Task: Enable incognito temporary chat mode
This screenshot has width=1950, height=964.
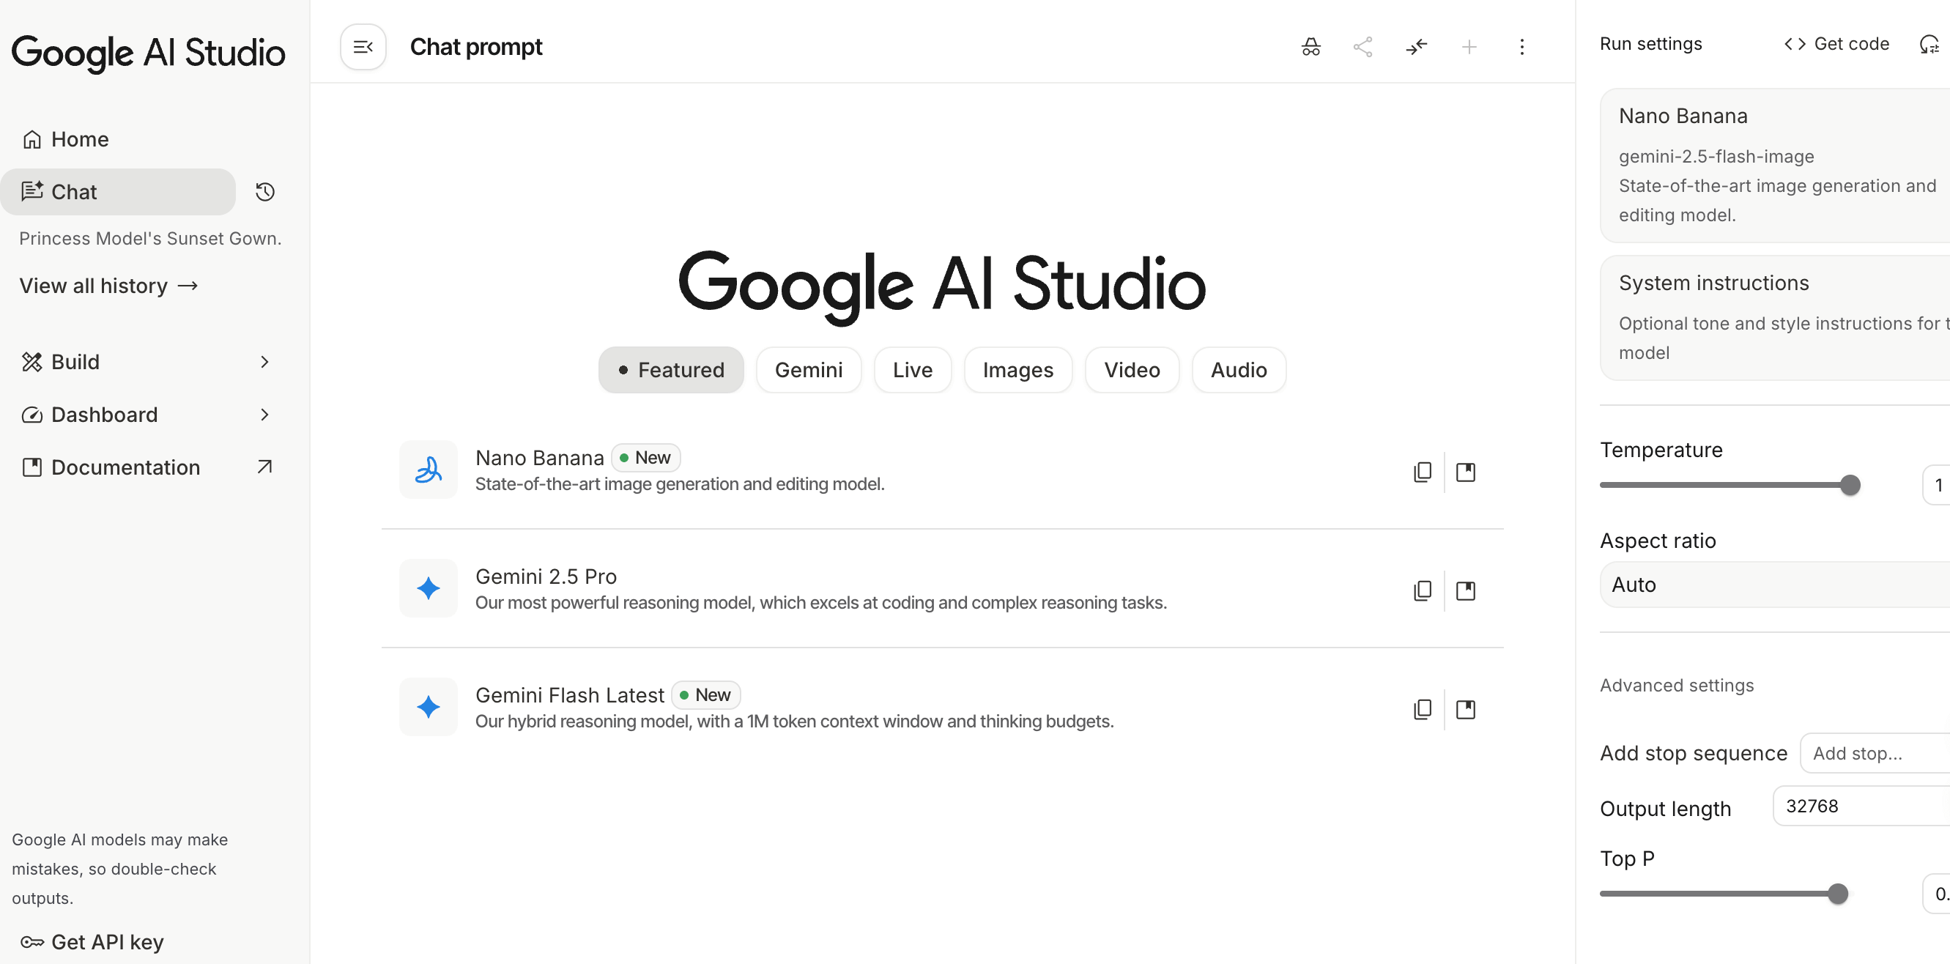Action: click(x=1310, y=46)
